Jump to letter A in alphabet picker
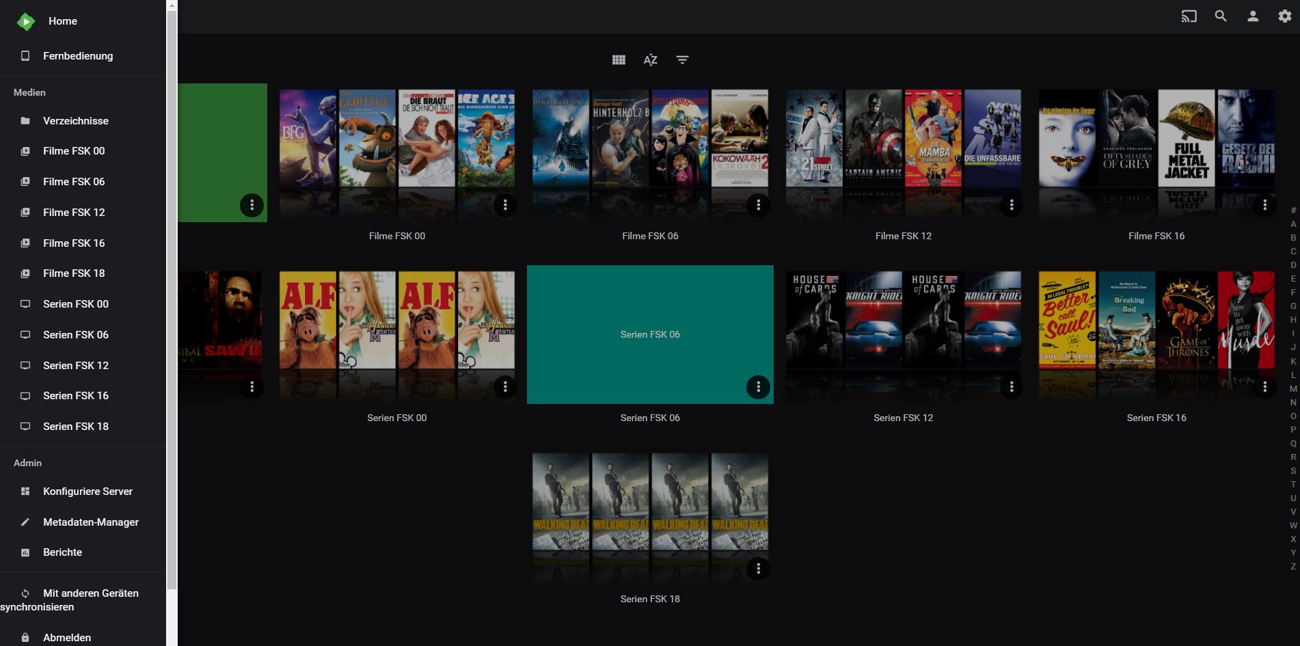This screenshot has height=646, width=1300. click(x=1293, y=224)
